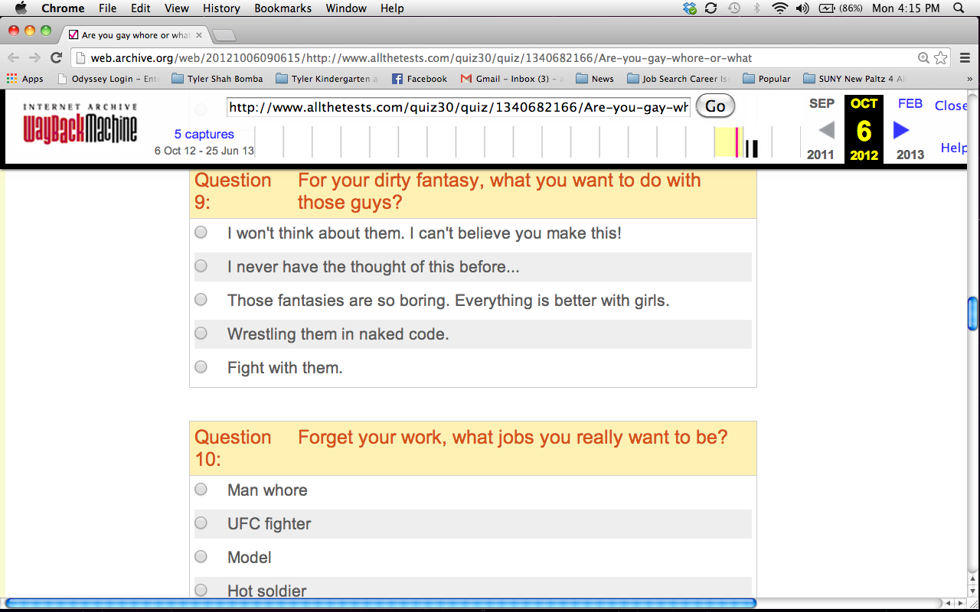Image resolution: width=980 pixels, height=612 pixels.
Task: Open the Popular bookmarks folder
Action: coord(766,79)
